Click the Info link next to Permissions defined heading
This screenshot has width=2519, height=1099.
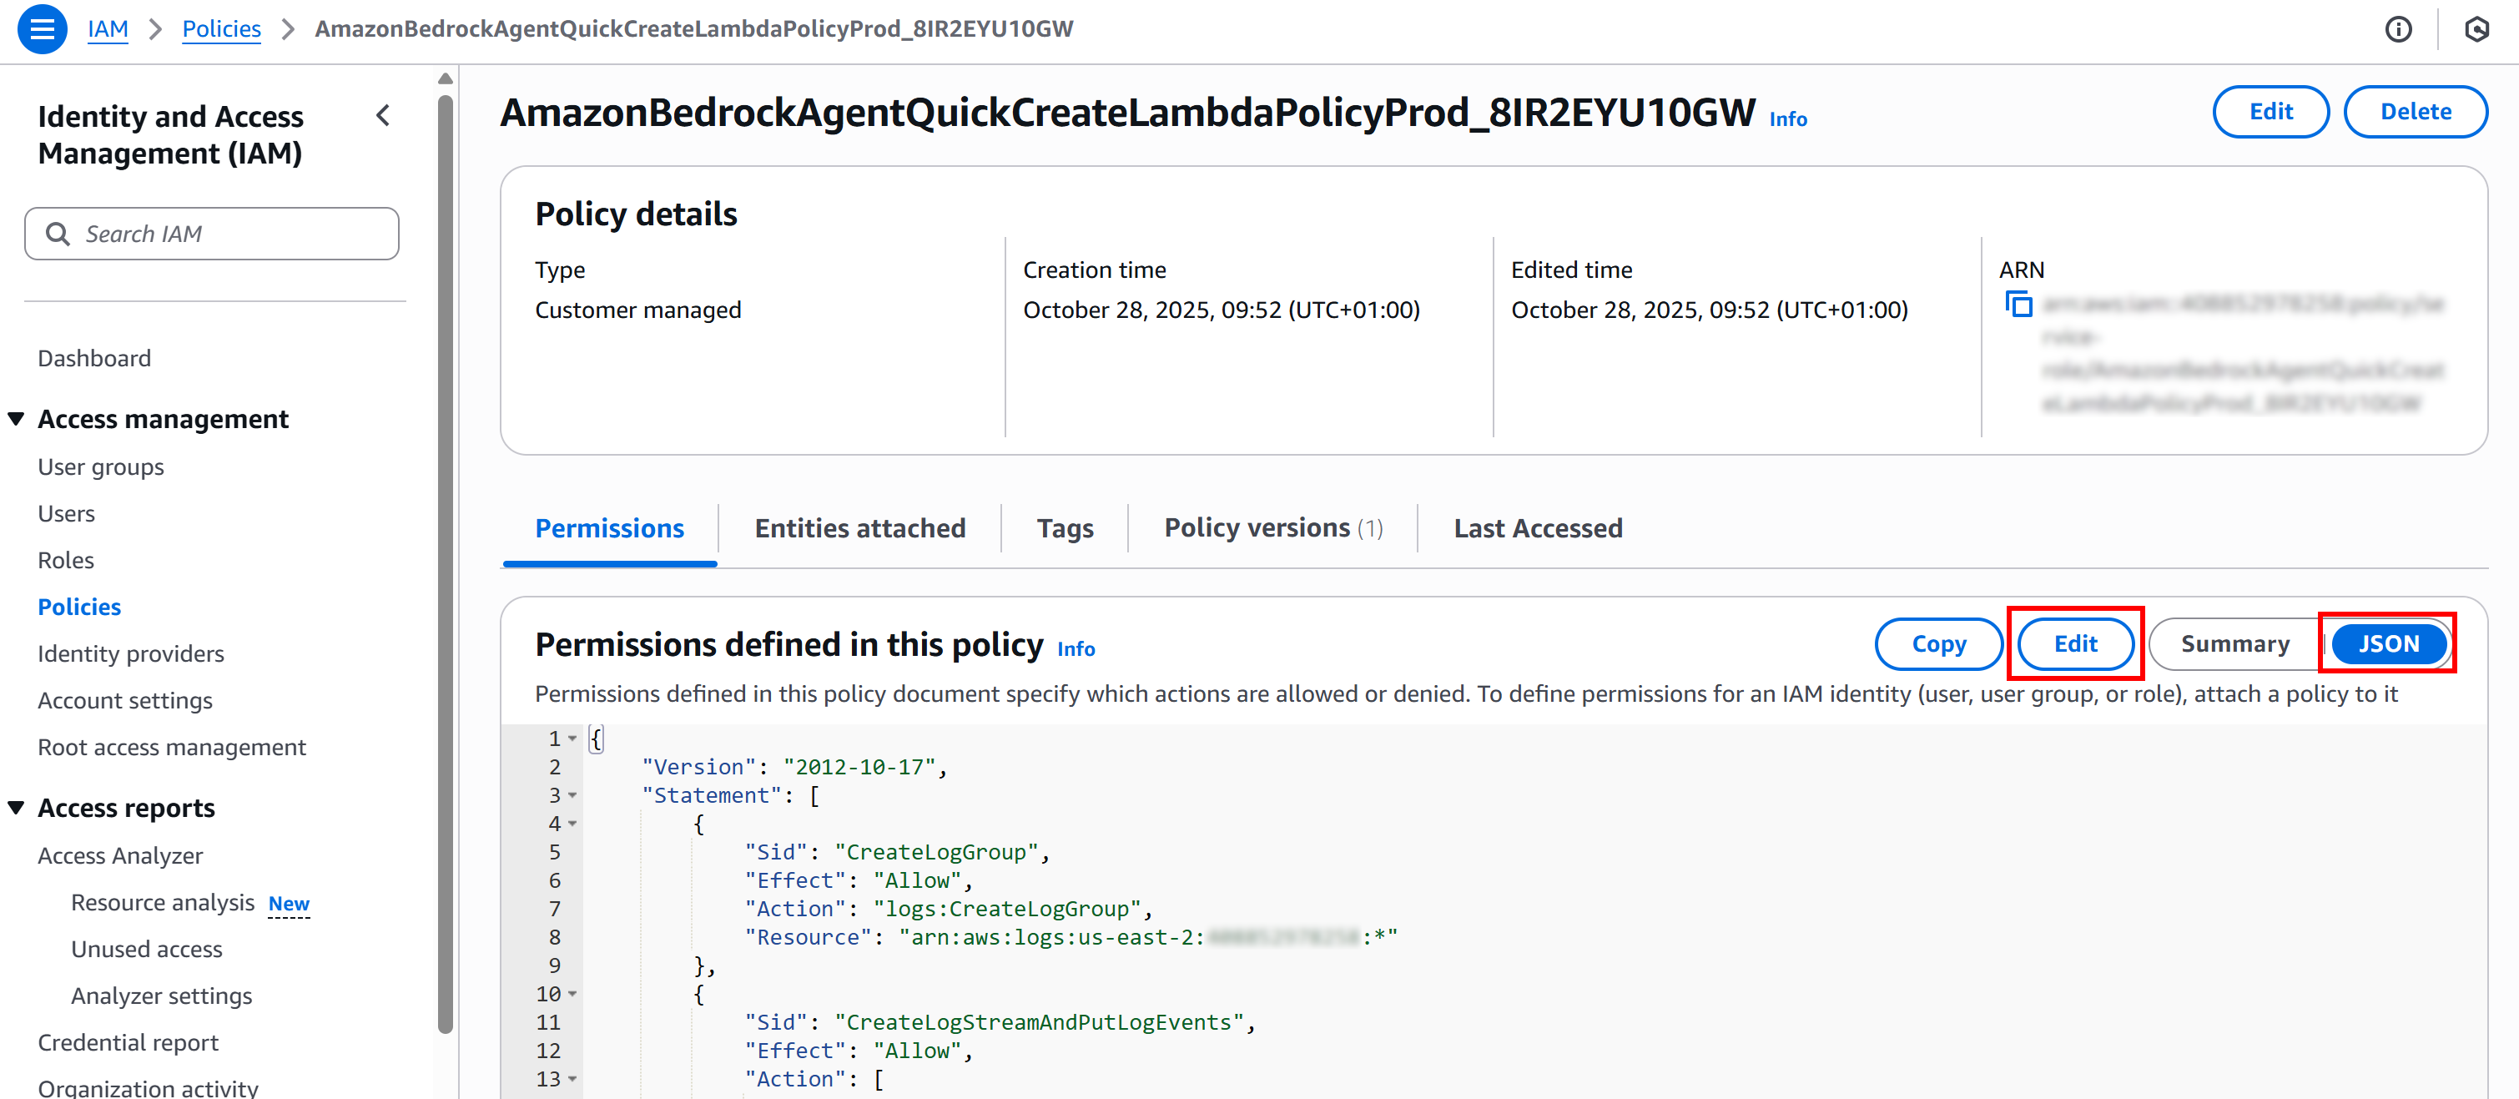pos(1075,648)
